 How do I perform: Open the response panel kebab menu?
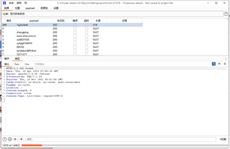point(226,59)
